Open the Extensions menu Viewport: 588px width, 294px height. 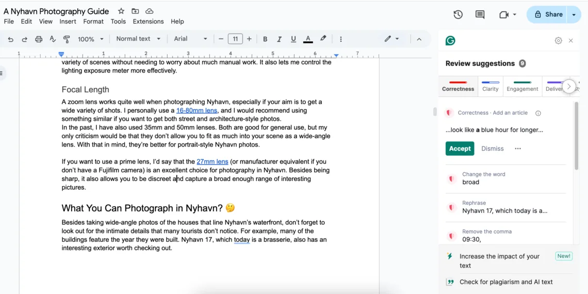point(148,22)
